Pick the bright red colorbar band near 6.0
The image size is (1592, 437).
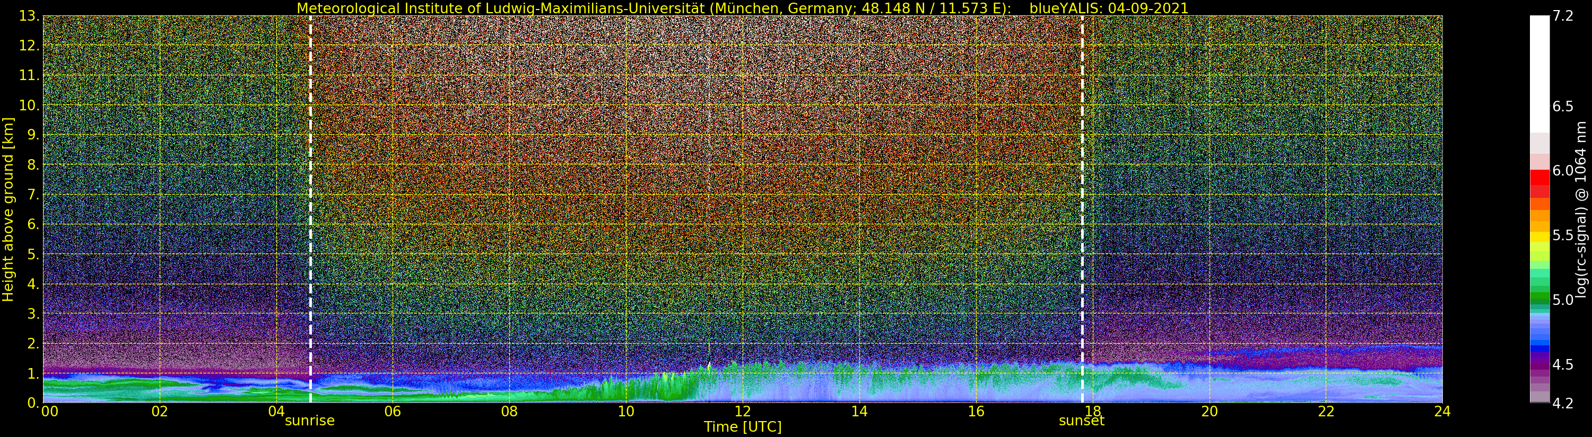(x=1539, y=177)
